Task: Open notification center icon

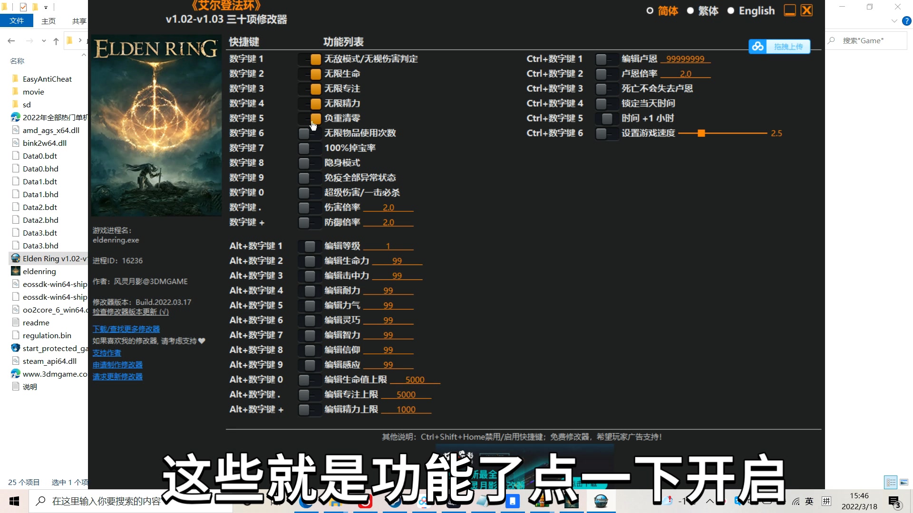Action: (x=894, y=502)
